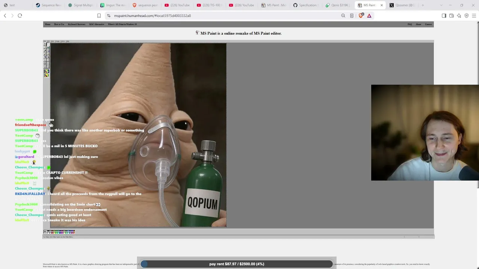
Task: Show the browser sidebar panel
Action: click(x=444, y=16)
